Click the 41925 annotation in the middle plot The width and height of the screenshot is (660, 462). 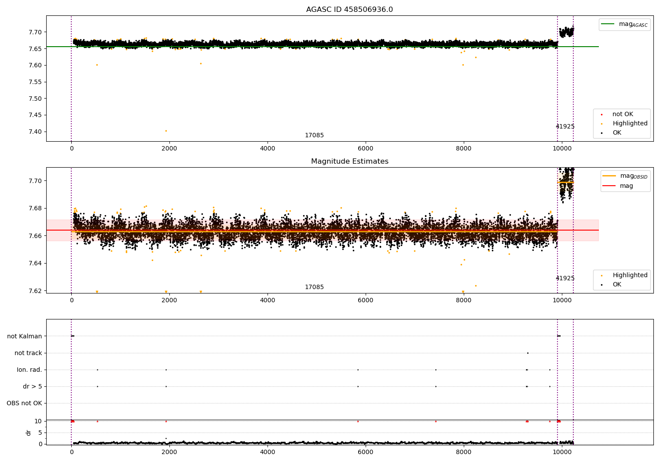pos(565,279)
